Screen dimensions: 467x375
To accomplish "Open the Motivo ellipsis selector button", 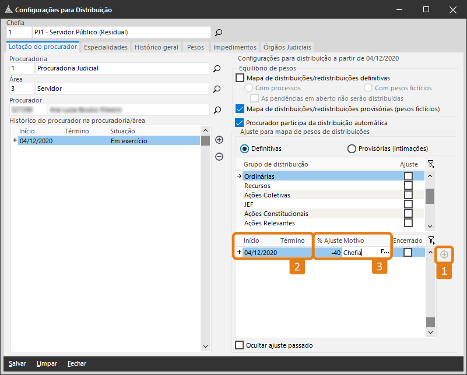I will pos(385,252).
